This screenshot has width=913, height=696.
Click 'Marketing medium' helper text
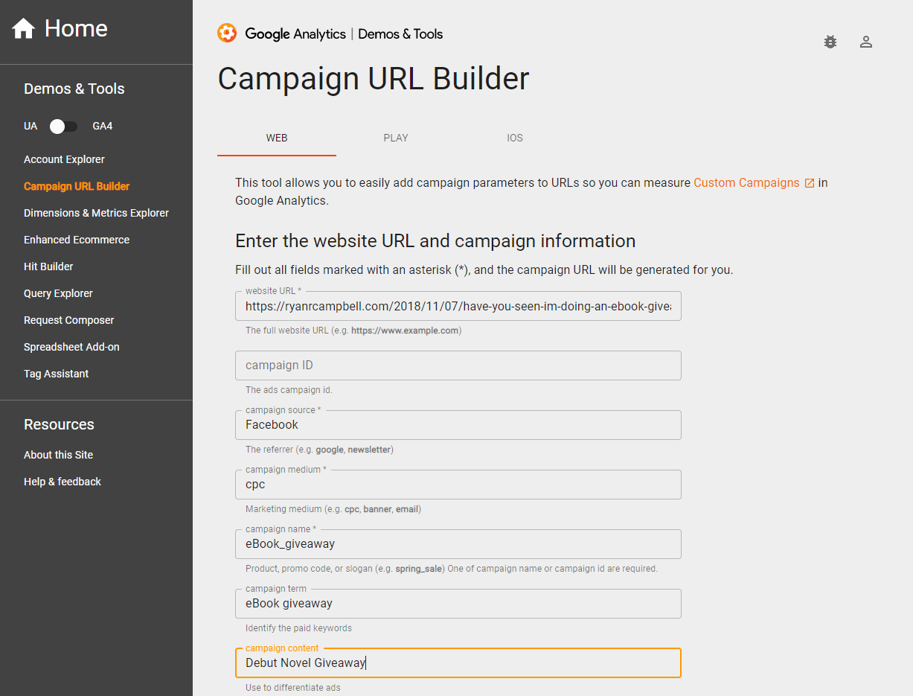pos(333,509)
